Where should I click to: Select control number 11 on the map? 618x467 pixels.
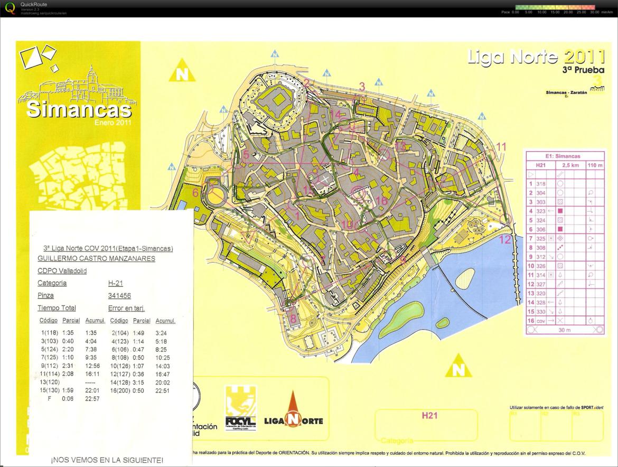coord(501,147)
